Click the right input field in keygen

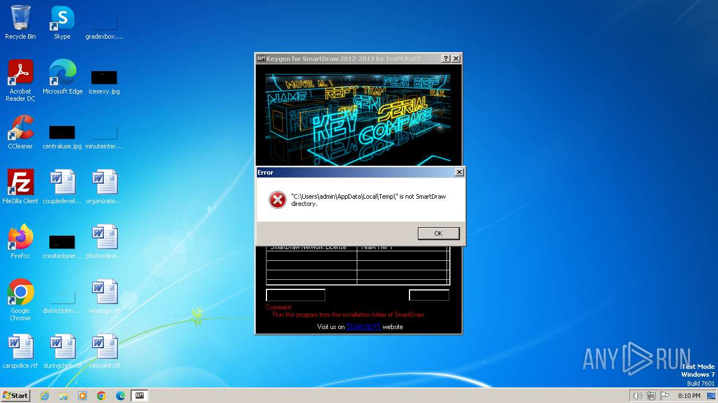click(429, 295)
